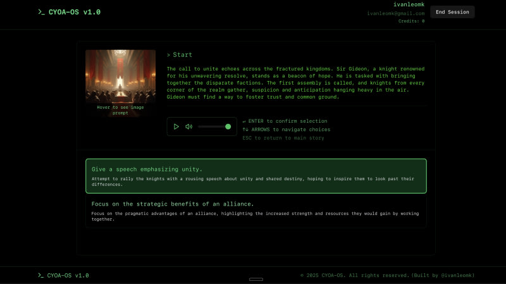Click the up-down arrows navigation icon

click(245, 130)
